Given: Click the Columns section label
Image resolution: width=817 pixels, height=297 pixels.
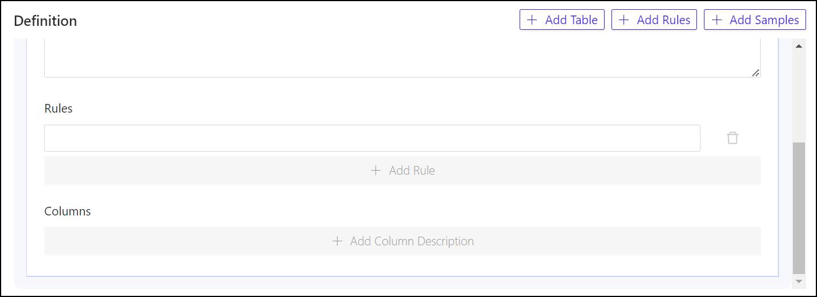Looking at the screenshot, I should (68, 211).
